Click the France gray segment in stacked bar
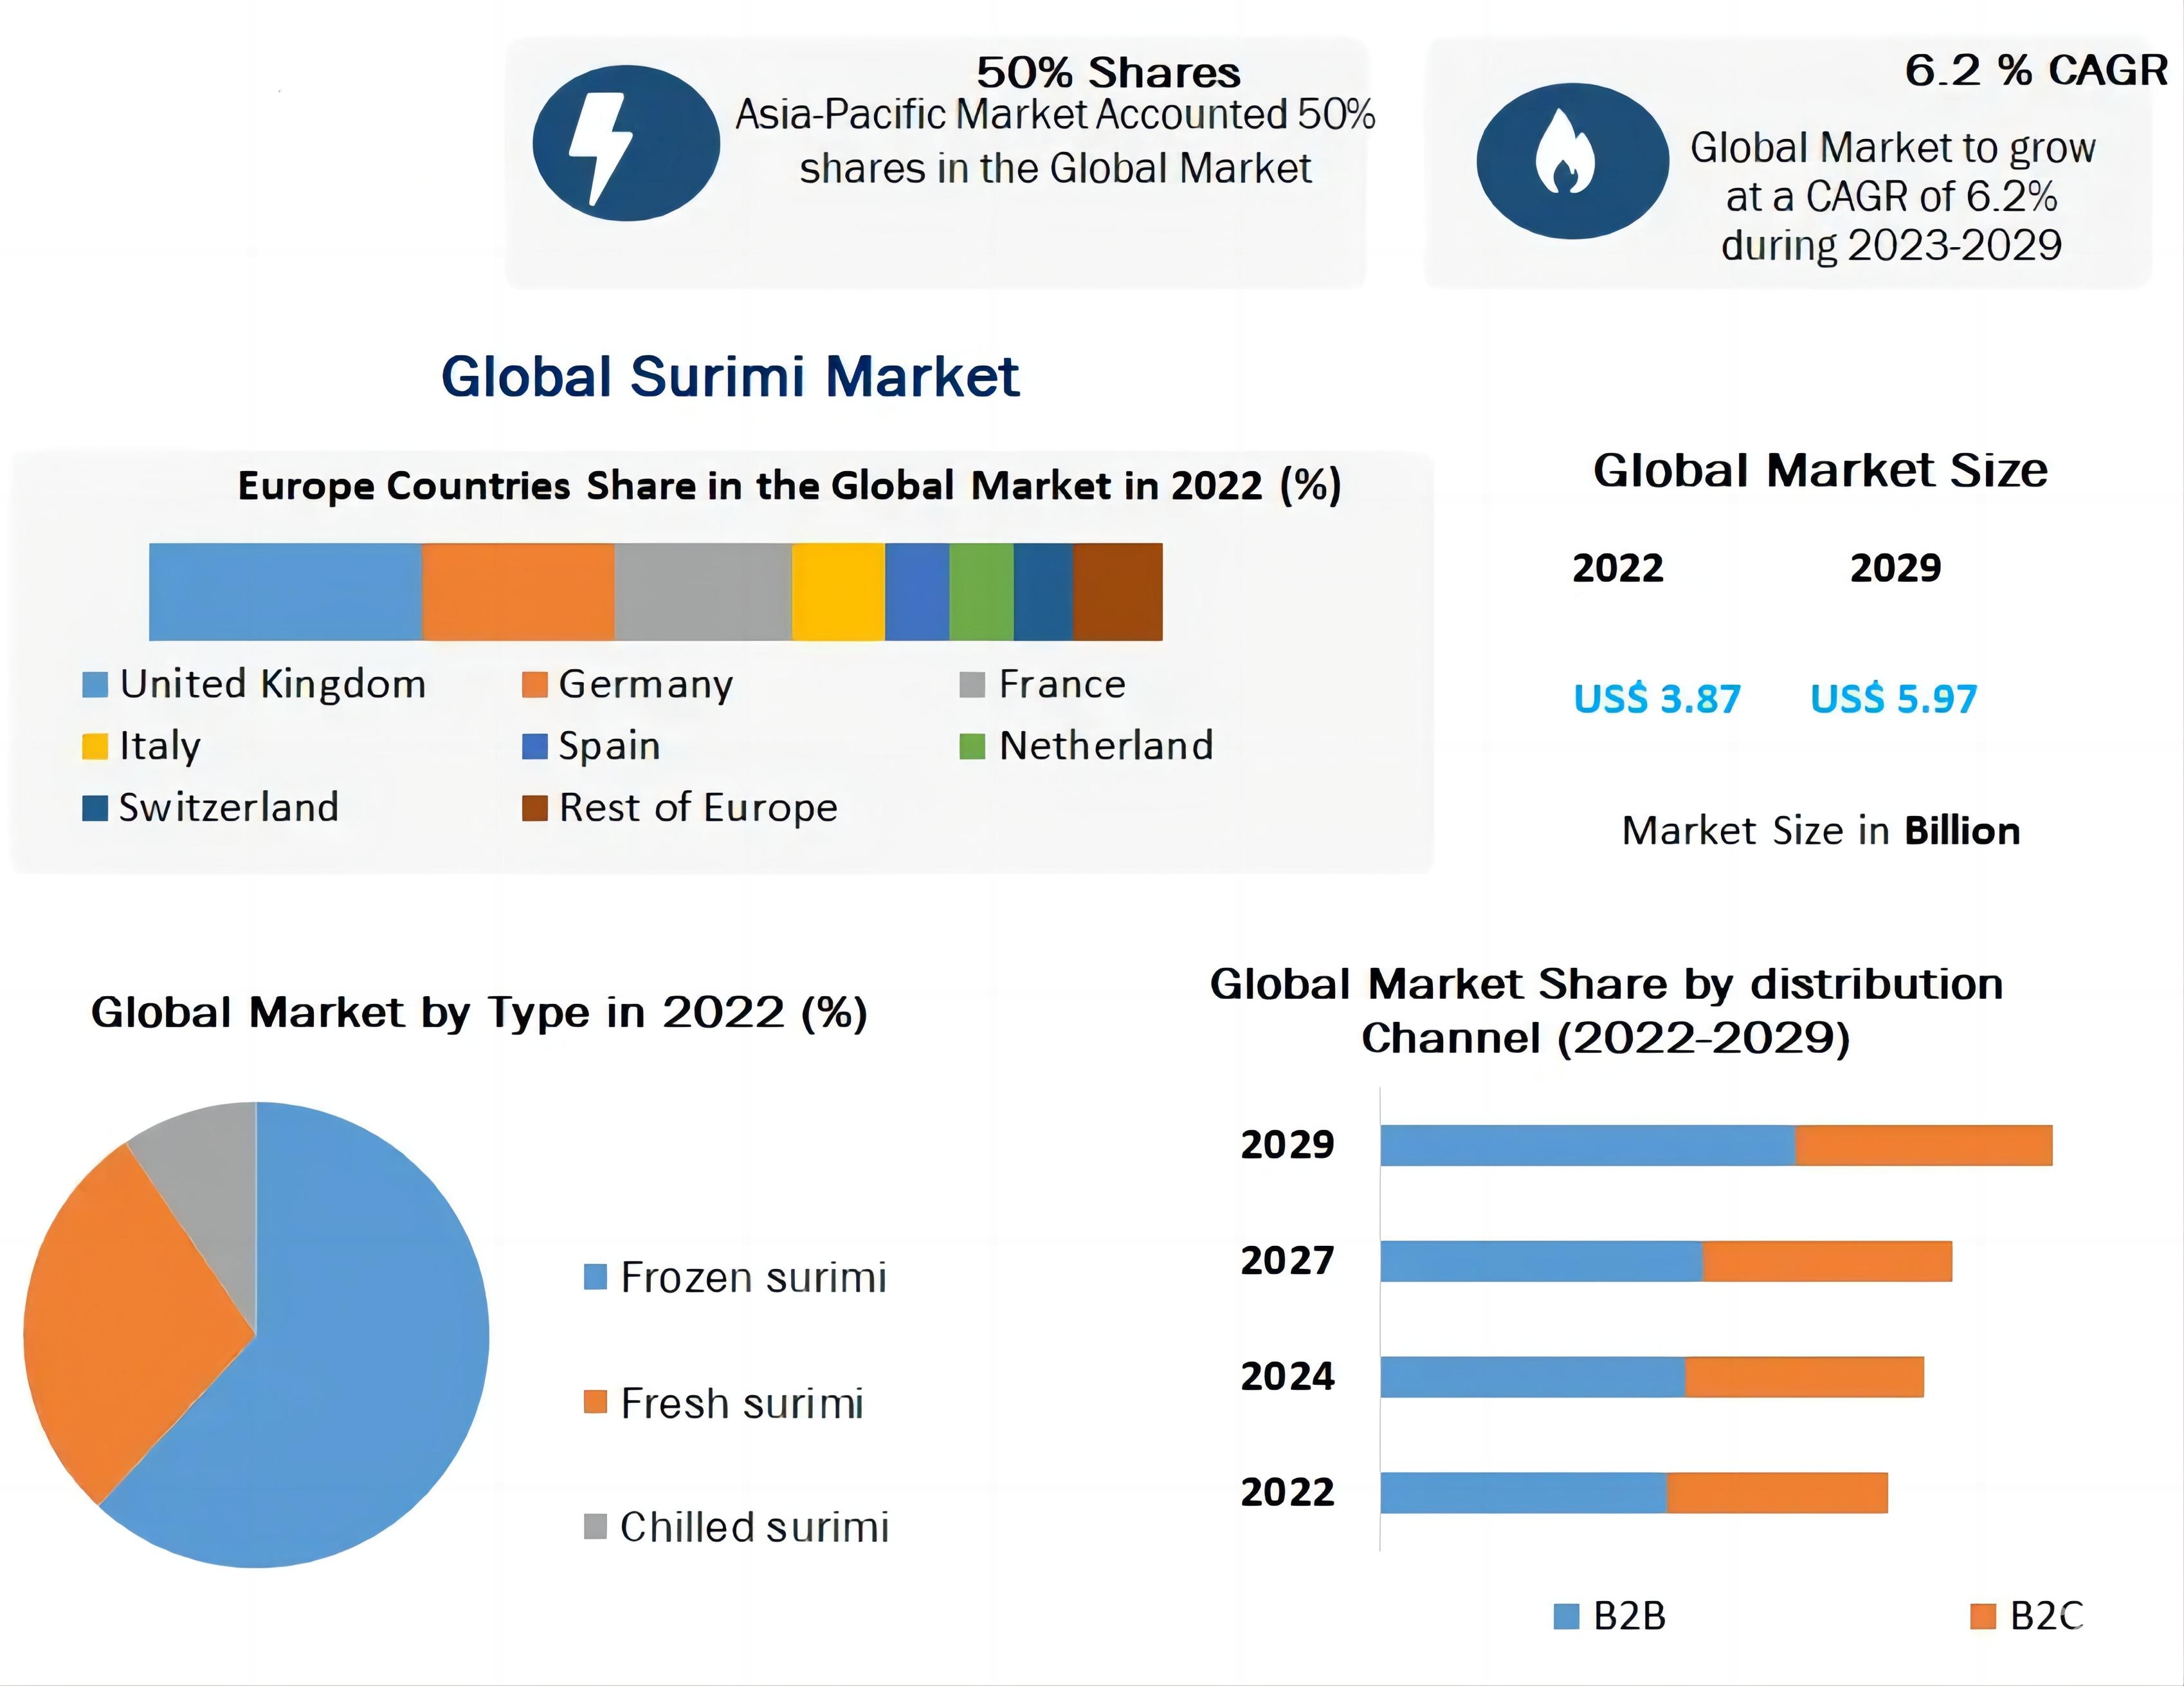 click(703, 591)
